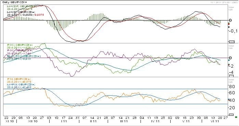Click the XII 10 month label on time axis
Viewport: 239px width, 126px height.
point(33,121)
